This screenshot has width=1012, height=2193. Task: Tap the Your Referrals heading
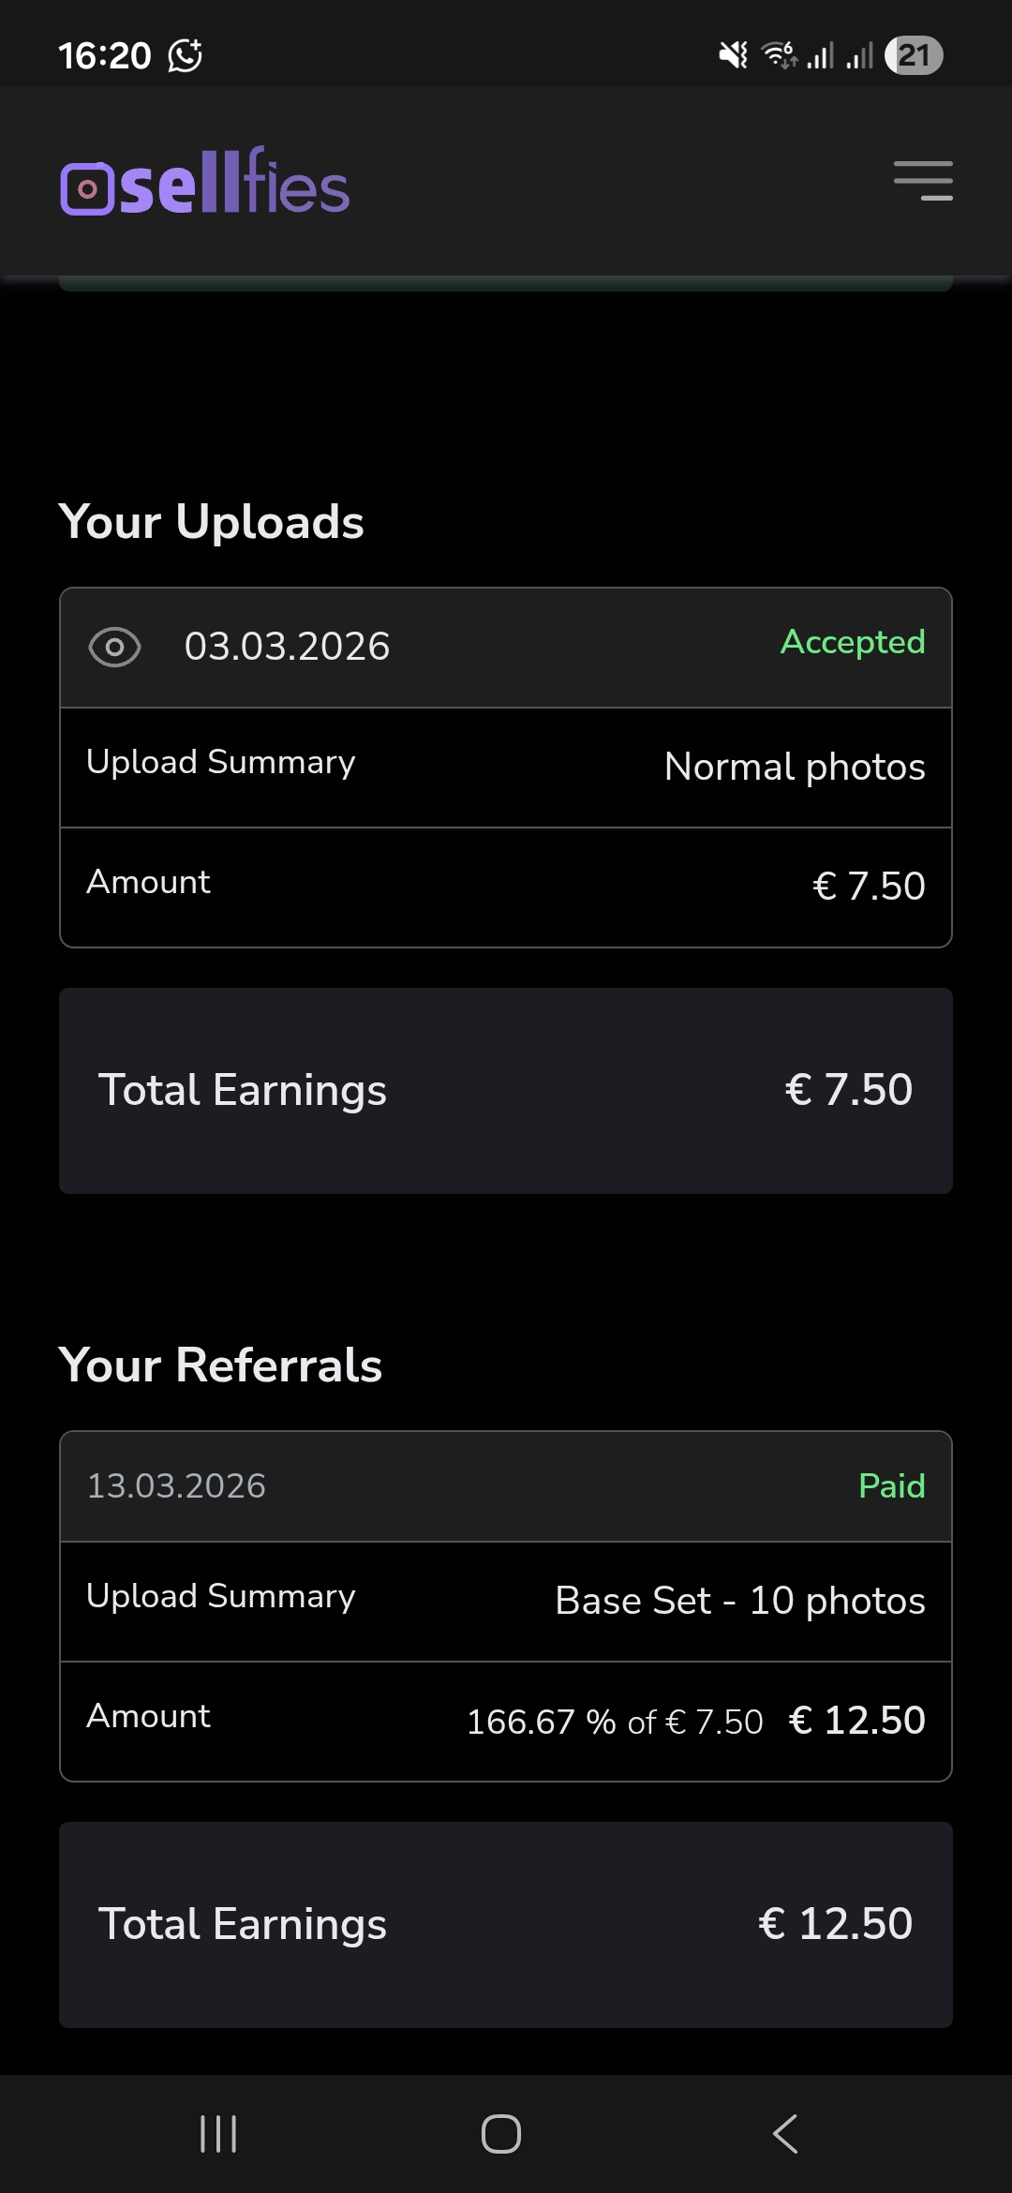221,1365
